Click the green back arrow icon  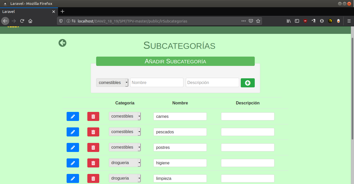[62, 43]
